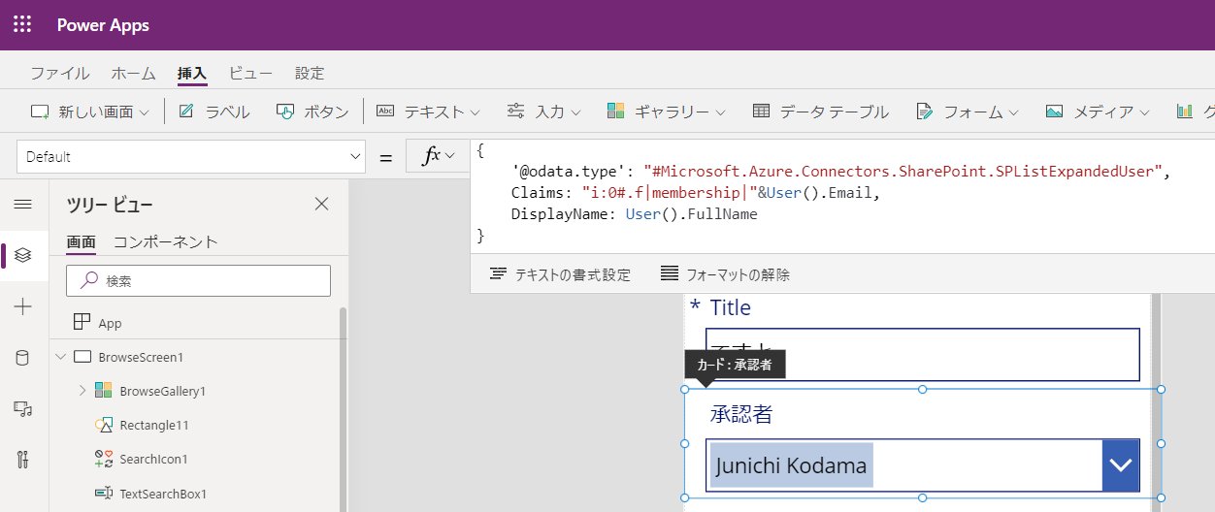Click the メディア image icon
Image resolution: width=1215 pixels, height=512 pixels.
tap(1054, 112)
